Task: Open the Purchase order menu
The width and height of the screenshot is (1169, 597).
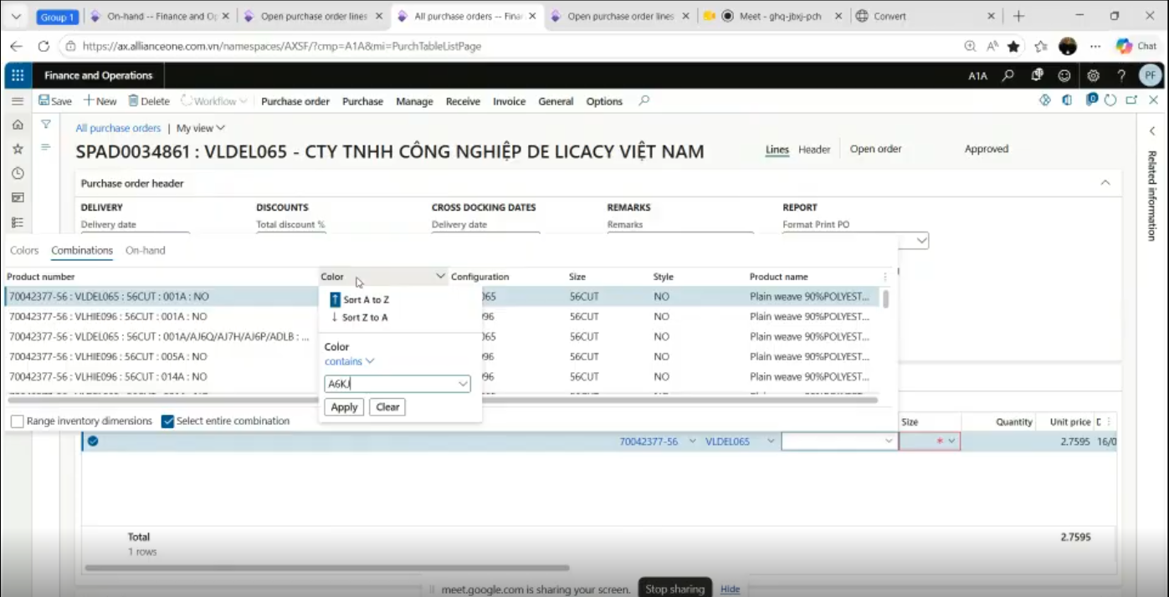Action: pos(295,101)
